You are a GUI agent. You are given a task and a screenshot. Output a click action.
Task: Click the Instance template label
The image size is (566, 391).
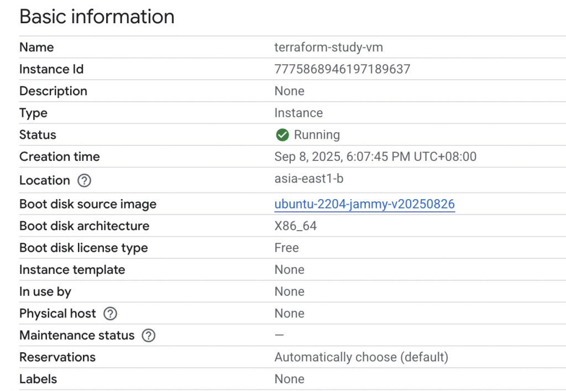click(72, 270)
